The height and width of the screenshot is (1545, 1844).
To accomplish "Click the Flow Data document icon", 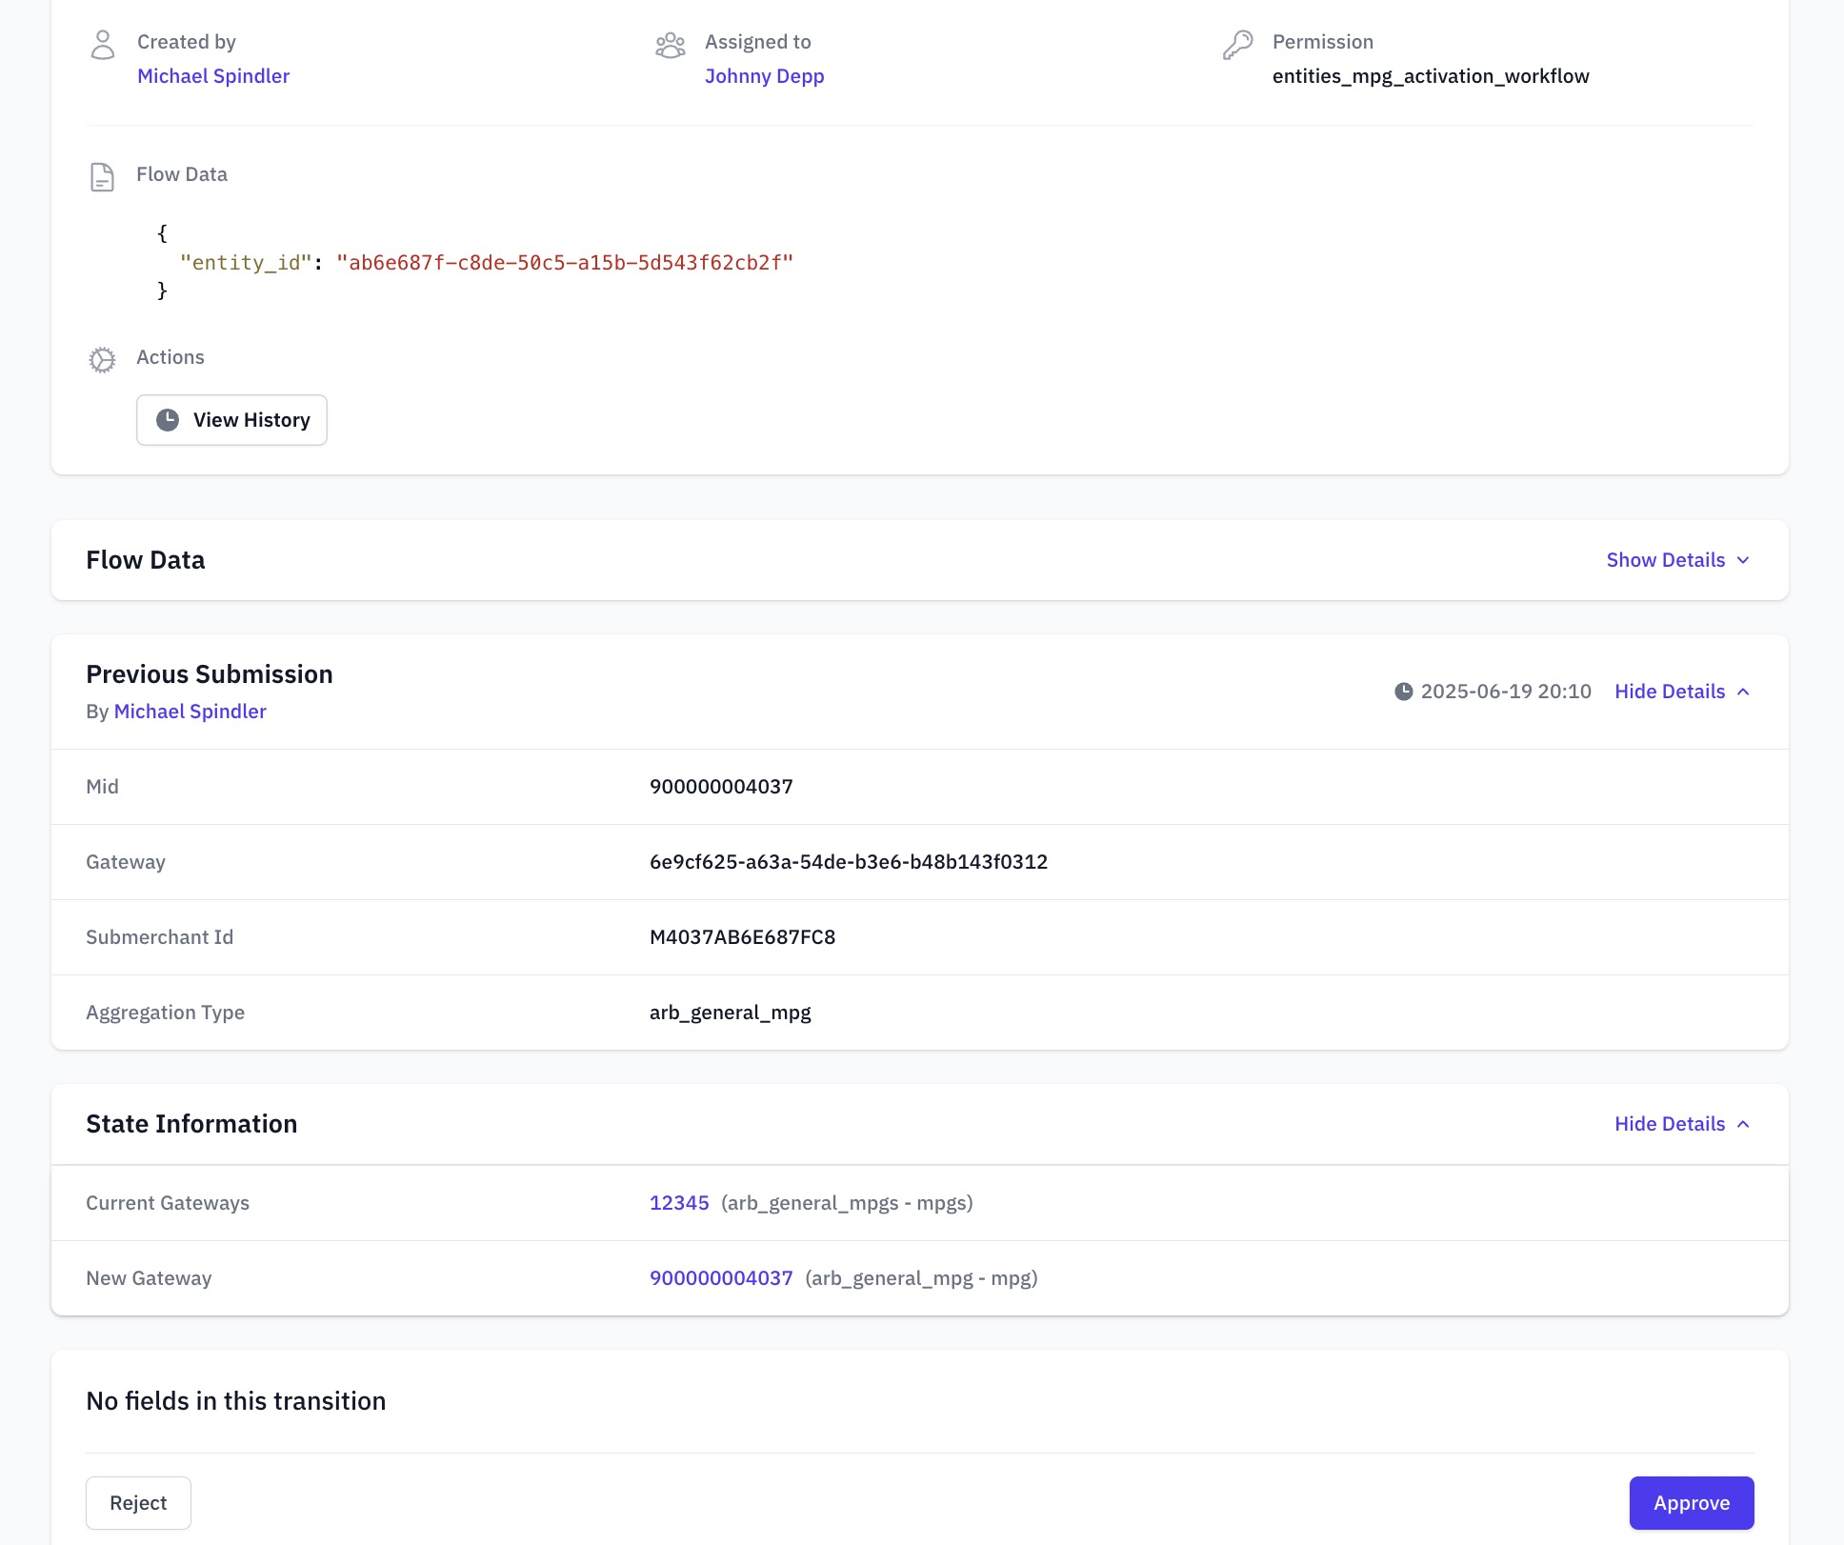I will (x=102, y=177).
